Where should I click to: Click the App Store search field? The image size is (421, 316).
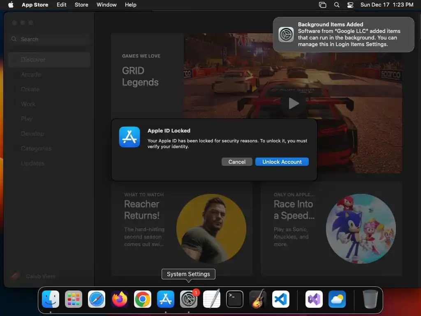pos(49,39)
